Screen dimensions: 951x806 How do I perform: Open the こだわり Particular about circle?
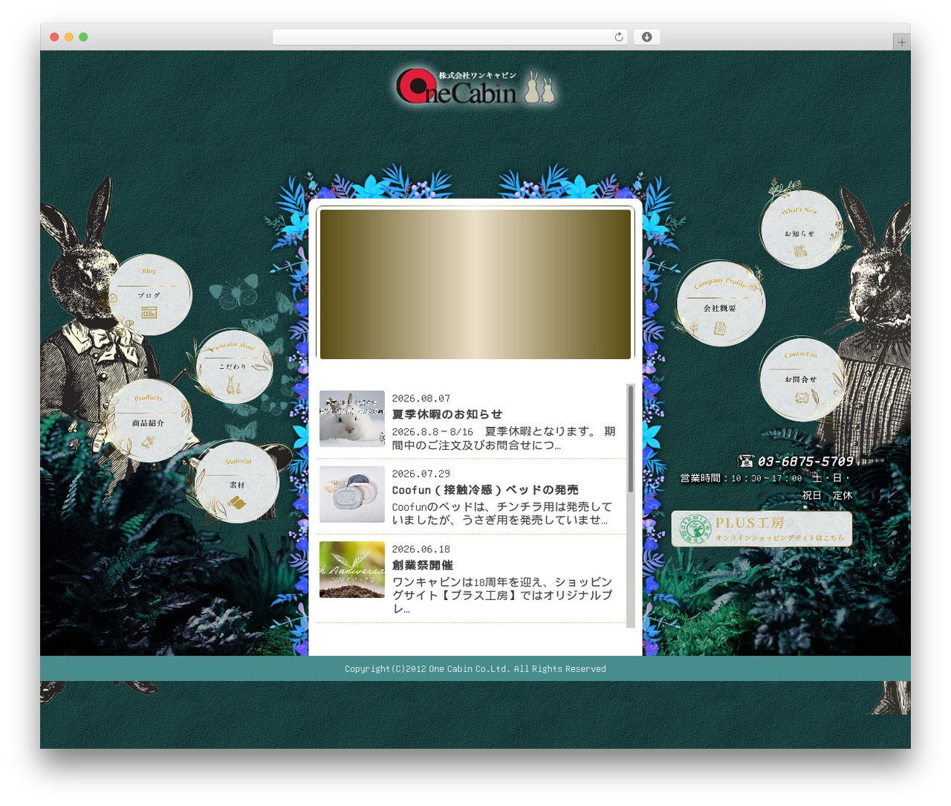pos(233,367)
